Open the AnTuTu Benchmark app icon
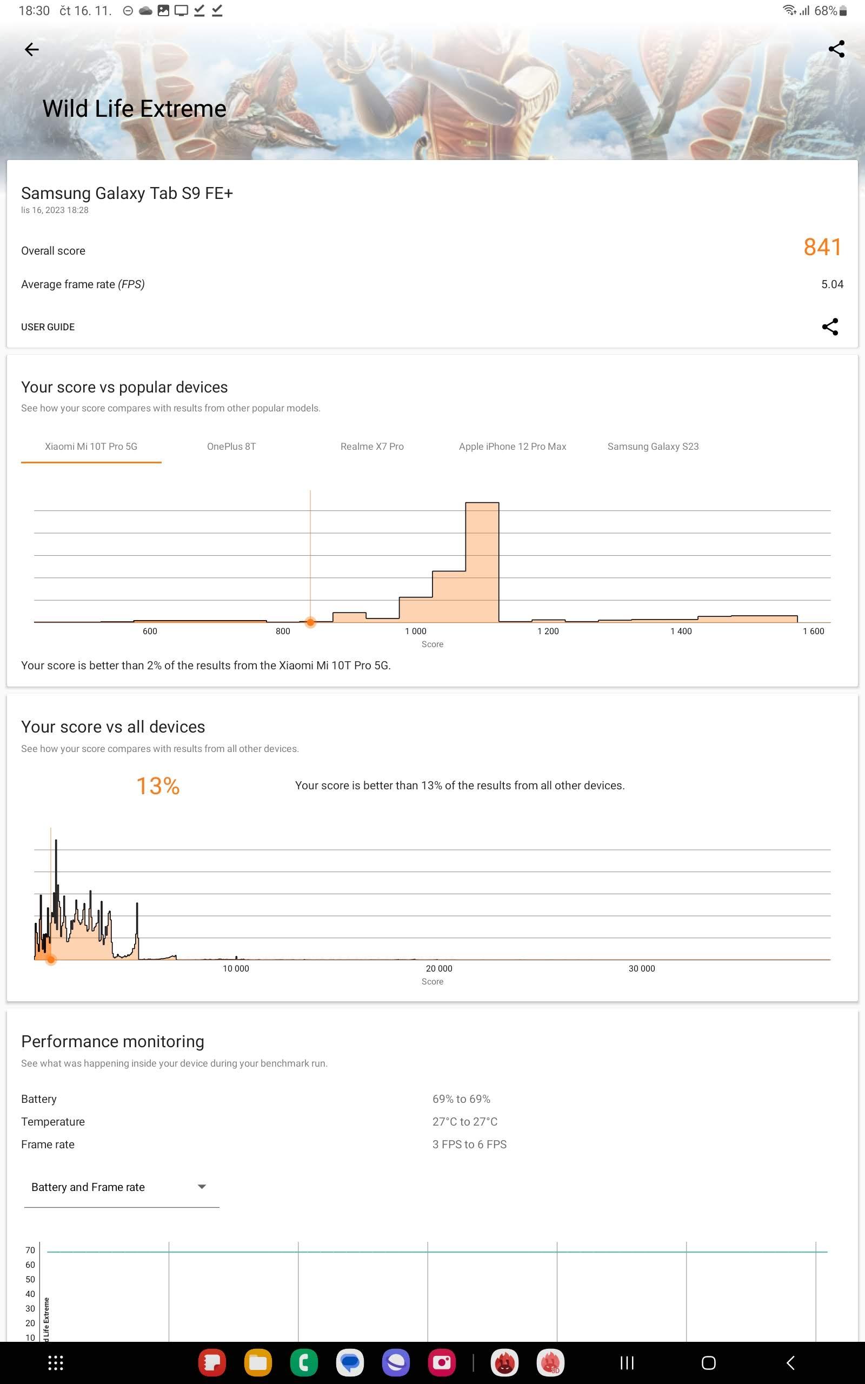Viewport: 865px width, 1384px height. [x=504, y=1363]
